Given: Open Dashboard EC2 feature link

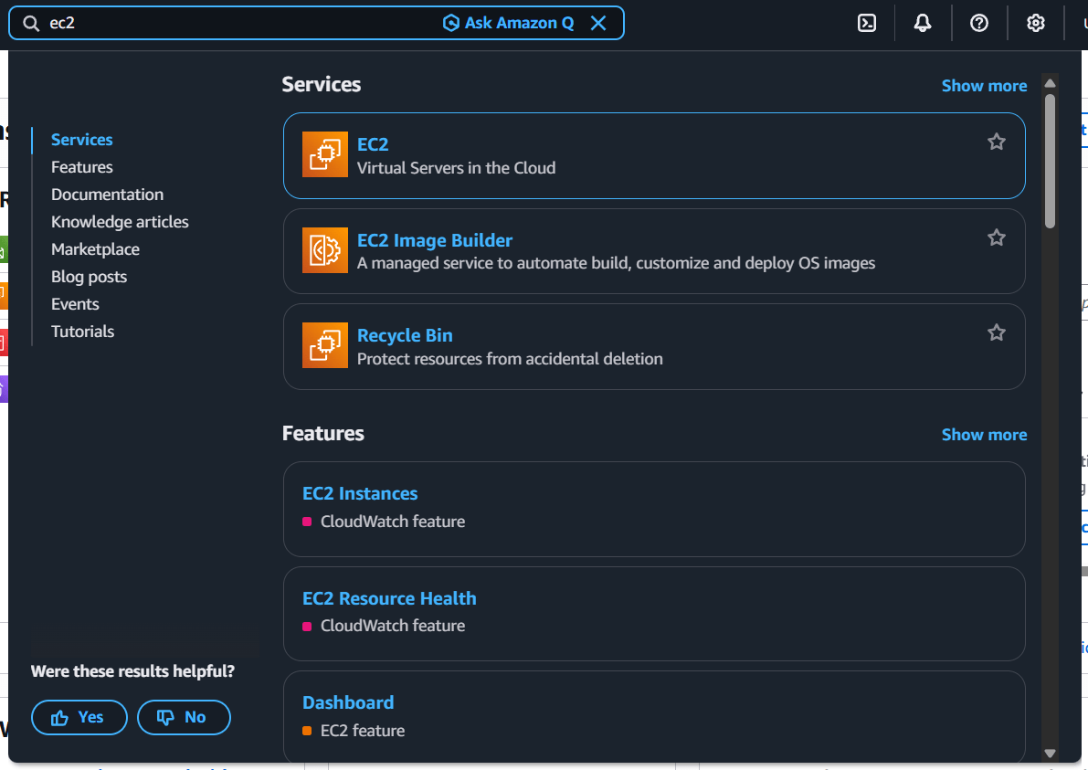Looking at the screenshot, I should tap(348, 702).
